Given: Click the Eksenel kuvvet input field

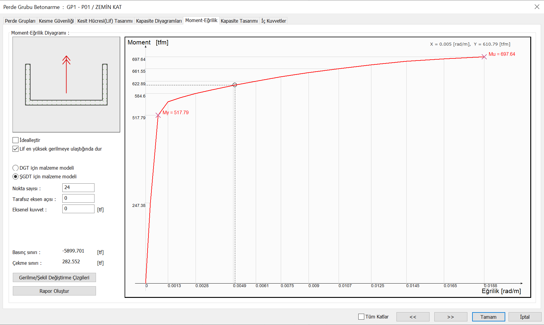Looking at the screenshot, I should [x=78, y=209].
